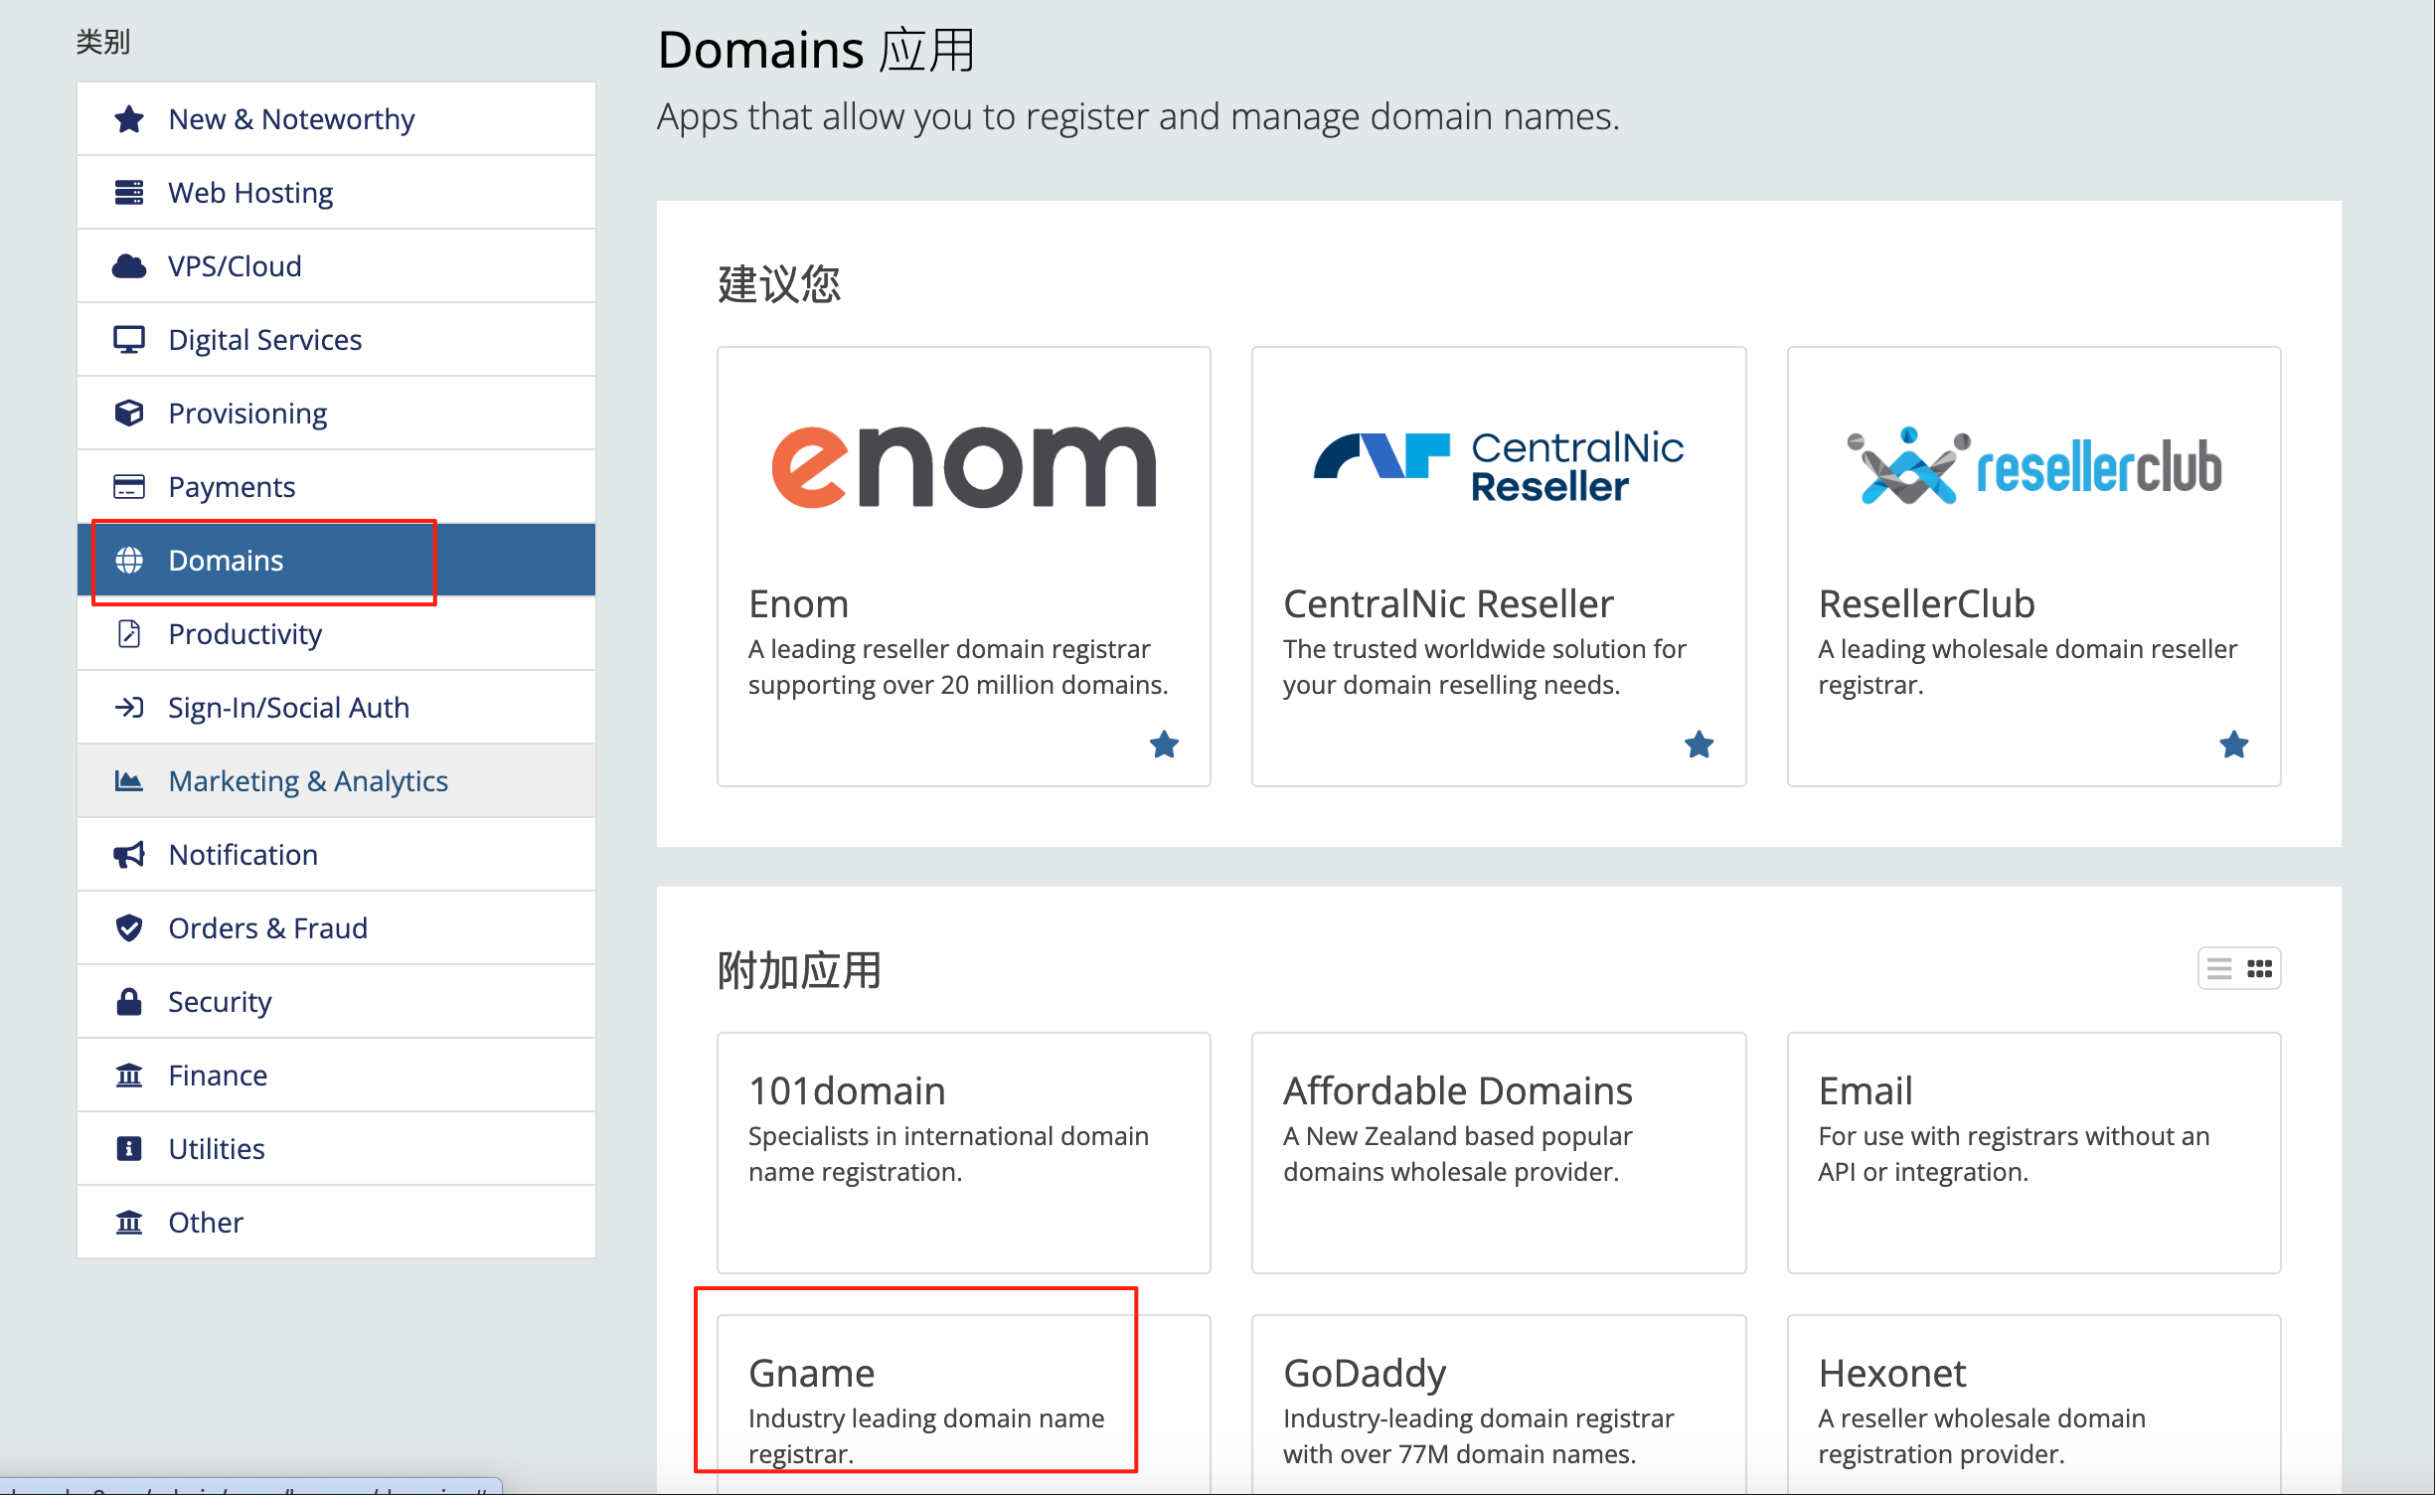
Task: Click the globe icon beside Domains
Action: (x=129, y=561)
